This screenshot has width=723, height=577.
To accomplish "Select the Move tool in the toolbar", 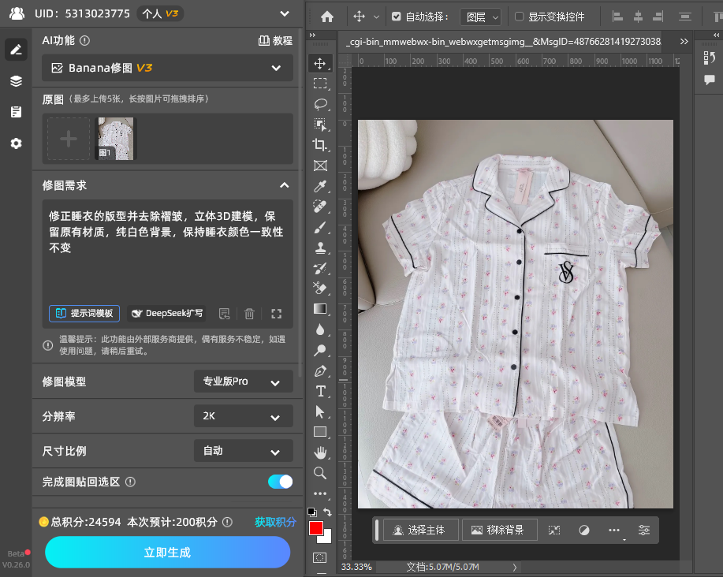I will [320, 63].
